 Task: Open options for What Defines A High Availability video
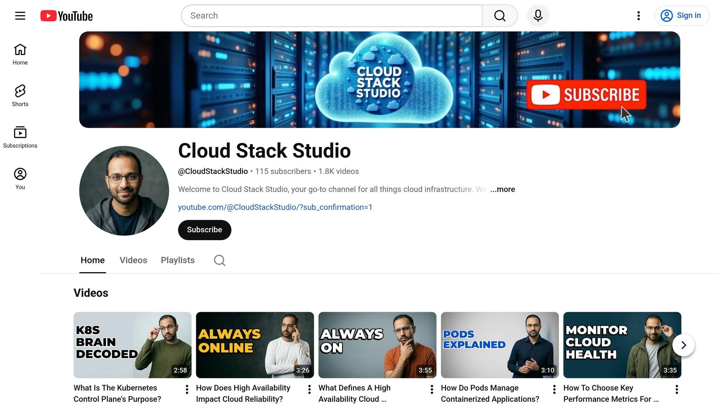pos(432,389)
